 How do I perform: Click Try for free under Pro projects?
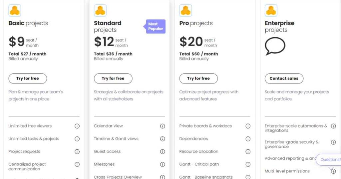(198, 79)
